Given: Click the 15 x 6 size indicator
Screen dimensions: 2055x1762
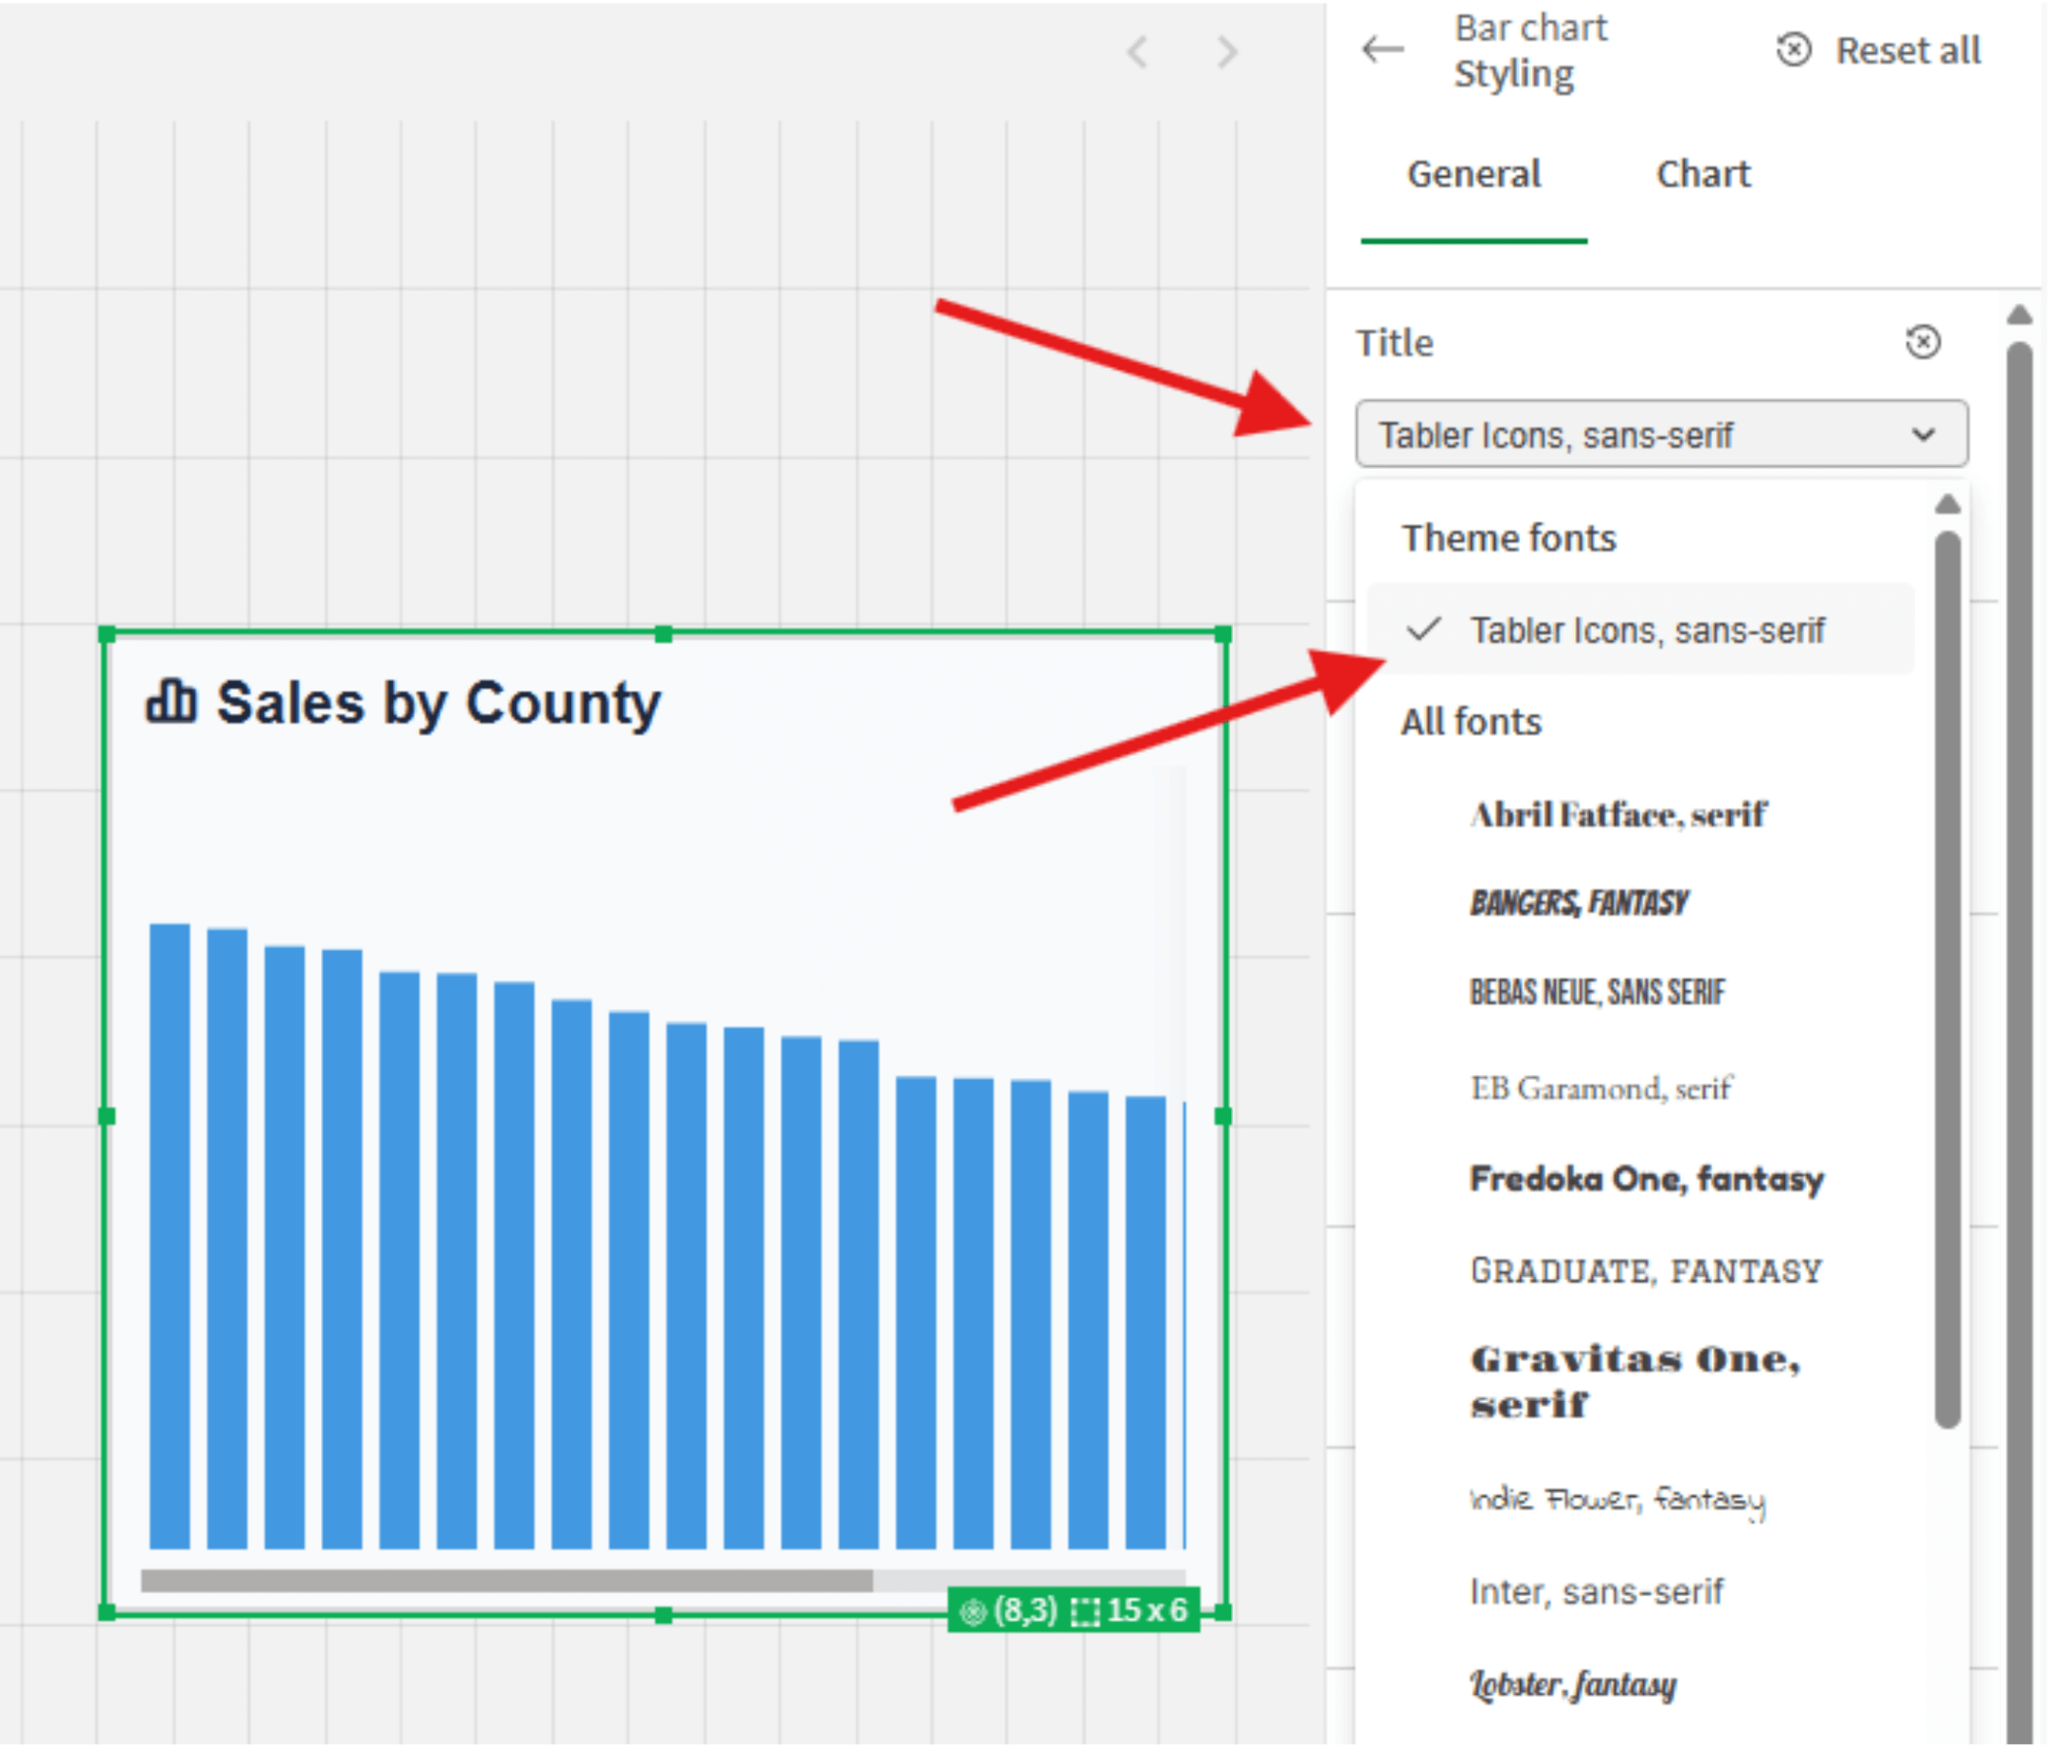Looking at the screenshot, I should 1130,1609.
